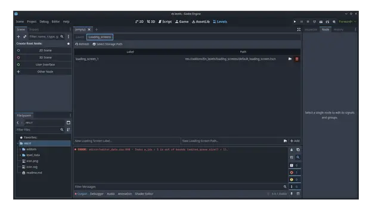Toggle distraction-free mode icon
This screenshot has width=372, height=215.
(299, 29)
